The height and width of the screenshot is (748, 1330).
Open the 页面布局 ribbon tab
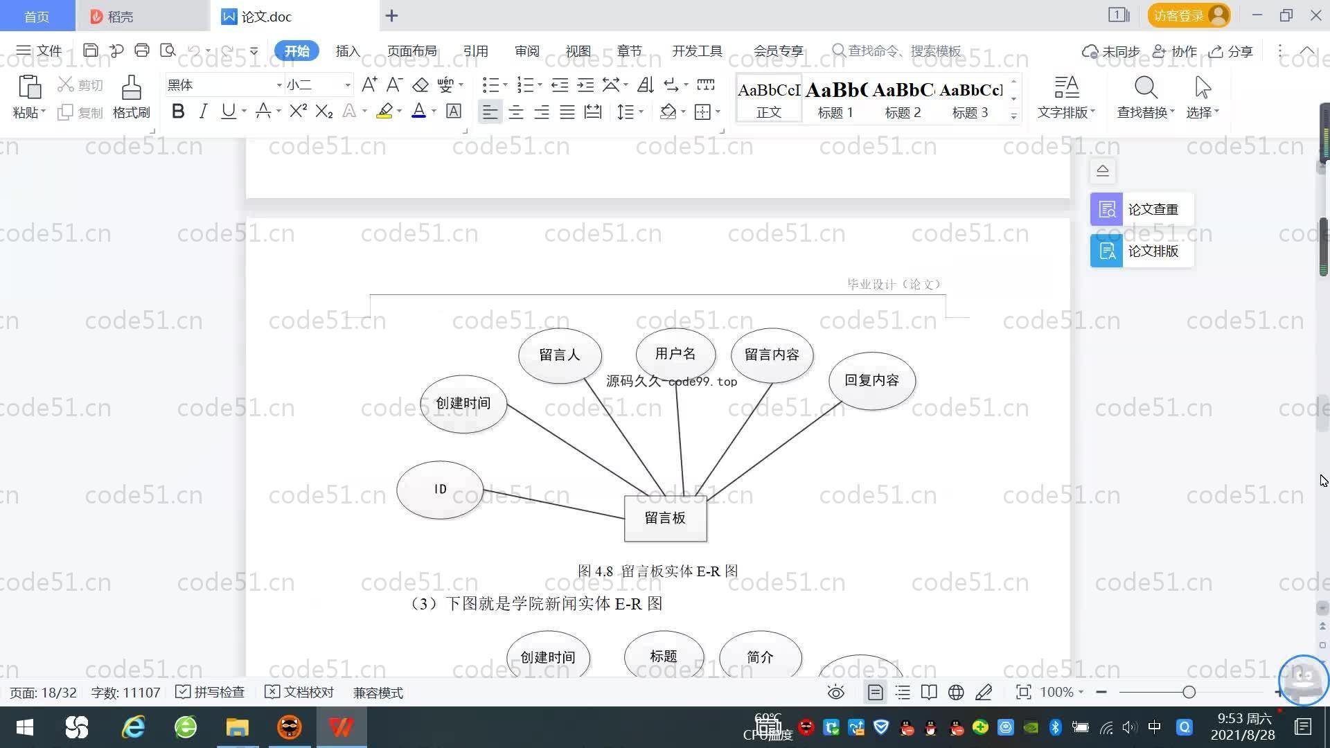click(x=411, y=51)
